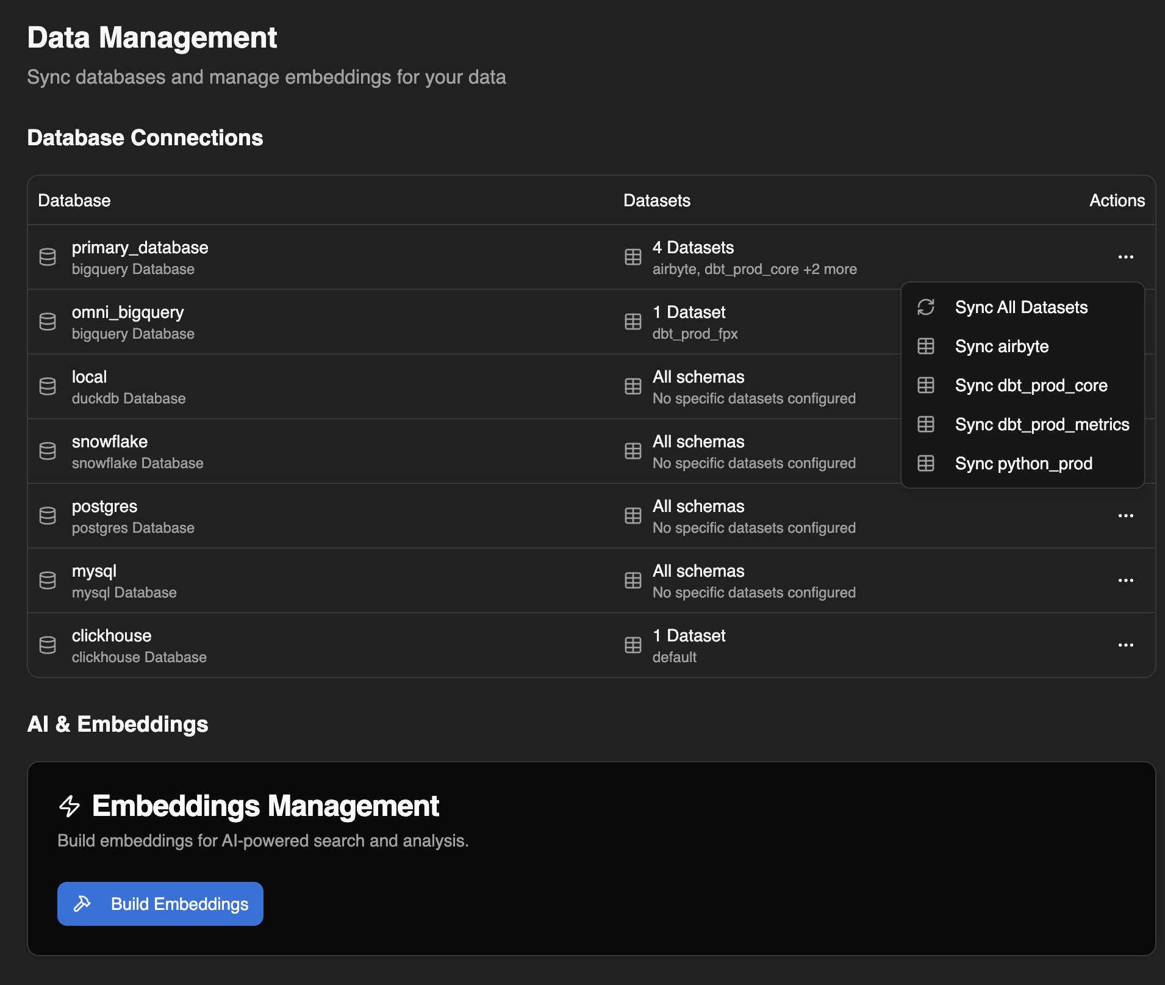Click table icon next to clickhouse default dataset

click(x=633, y=645)
